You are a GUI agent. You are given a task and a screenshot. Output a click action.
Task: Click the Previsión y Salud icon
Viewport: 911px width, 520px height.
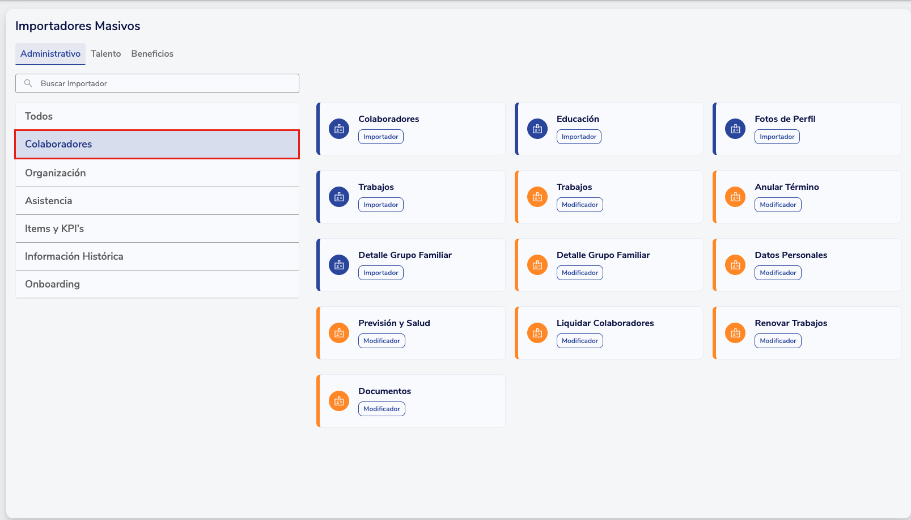(339, 333)
